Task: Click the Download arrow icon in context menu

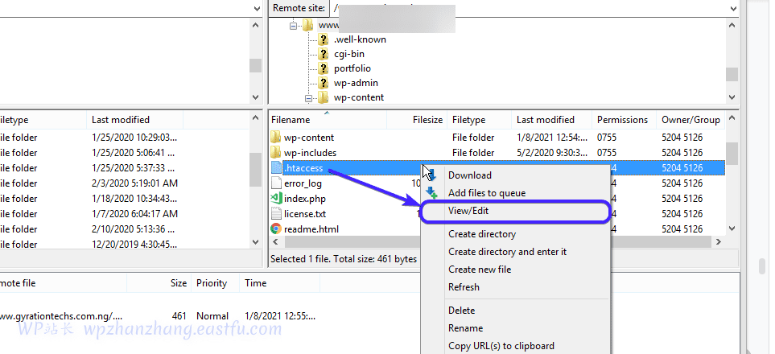Action: coord(431,175)
